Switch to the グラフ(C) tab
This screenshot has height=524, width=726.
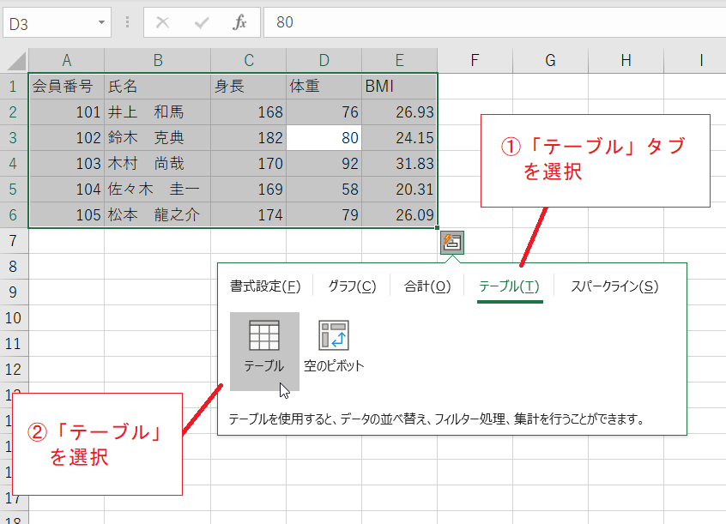pos(351,286)
